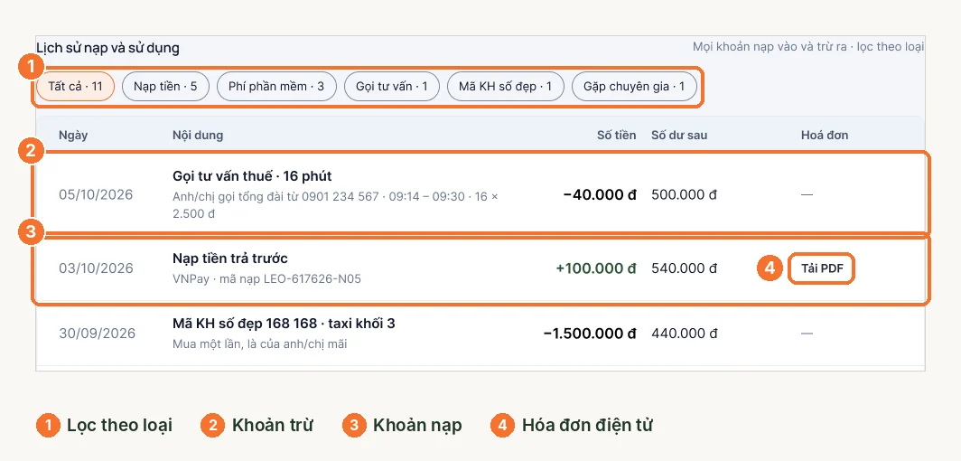Click the balance 500.000 đ
This screenshot has height=461, width=961.
684,195
